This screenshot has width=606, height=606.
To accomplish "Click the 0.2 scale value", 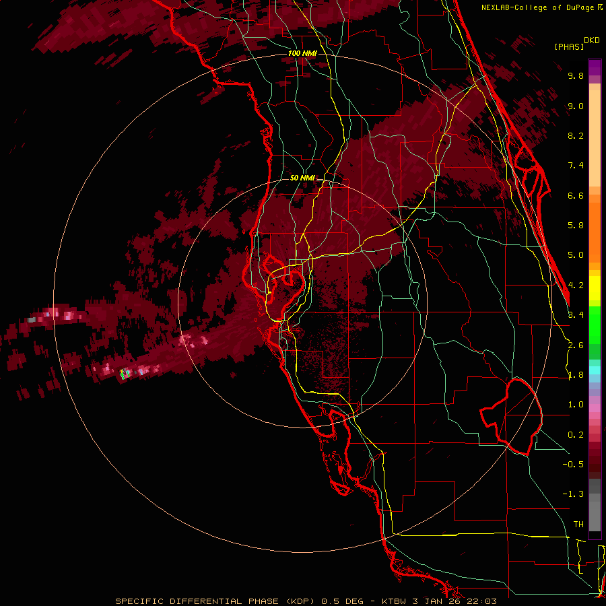I will tap(576, 435).
